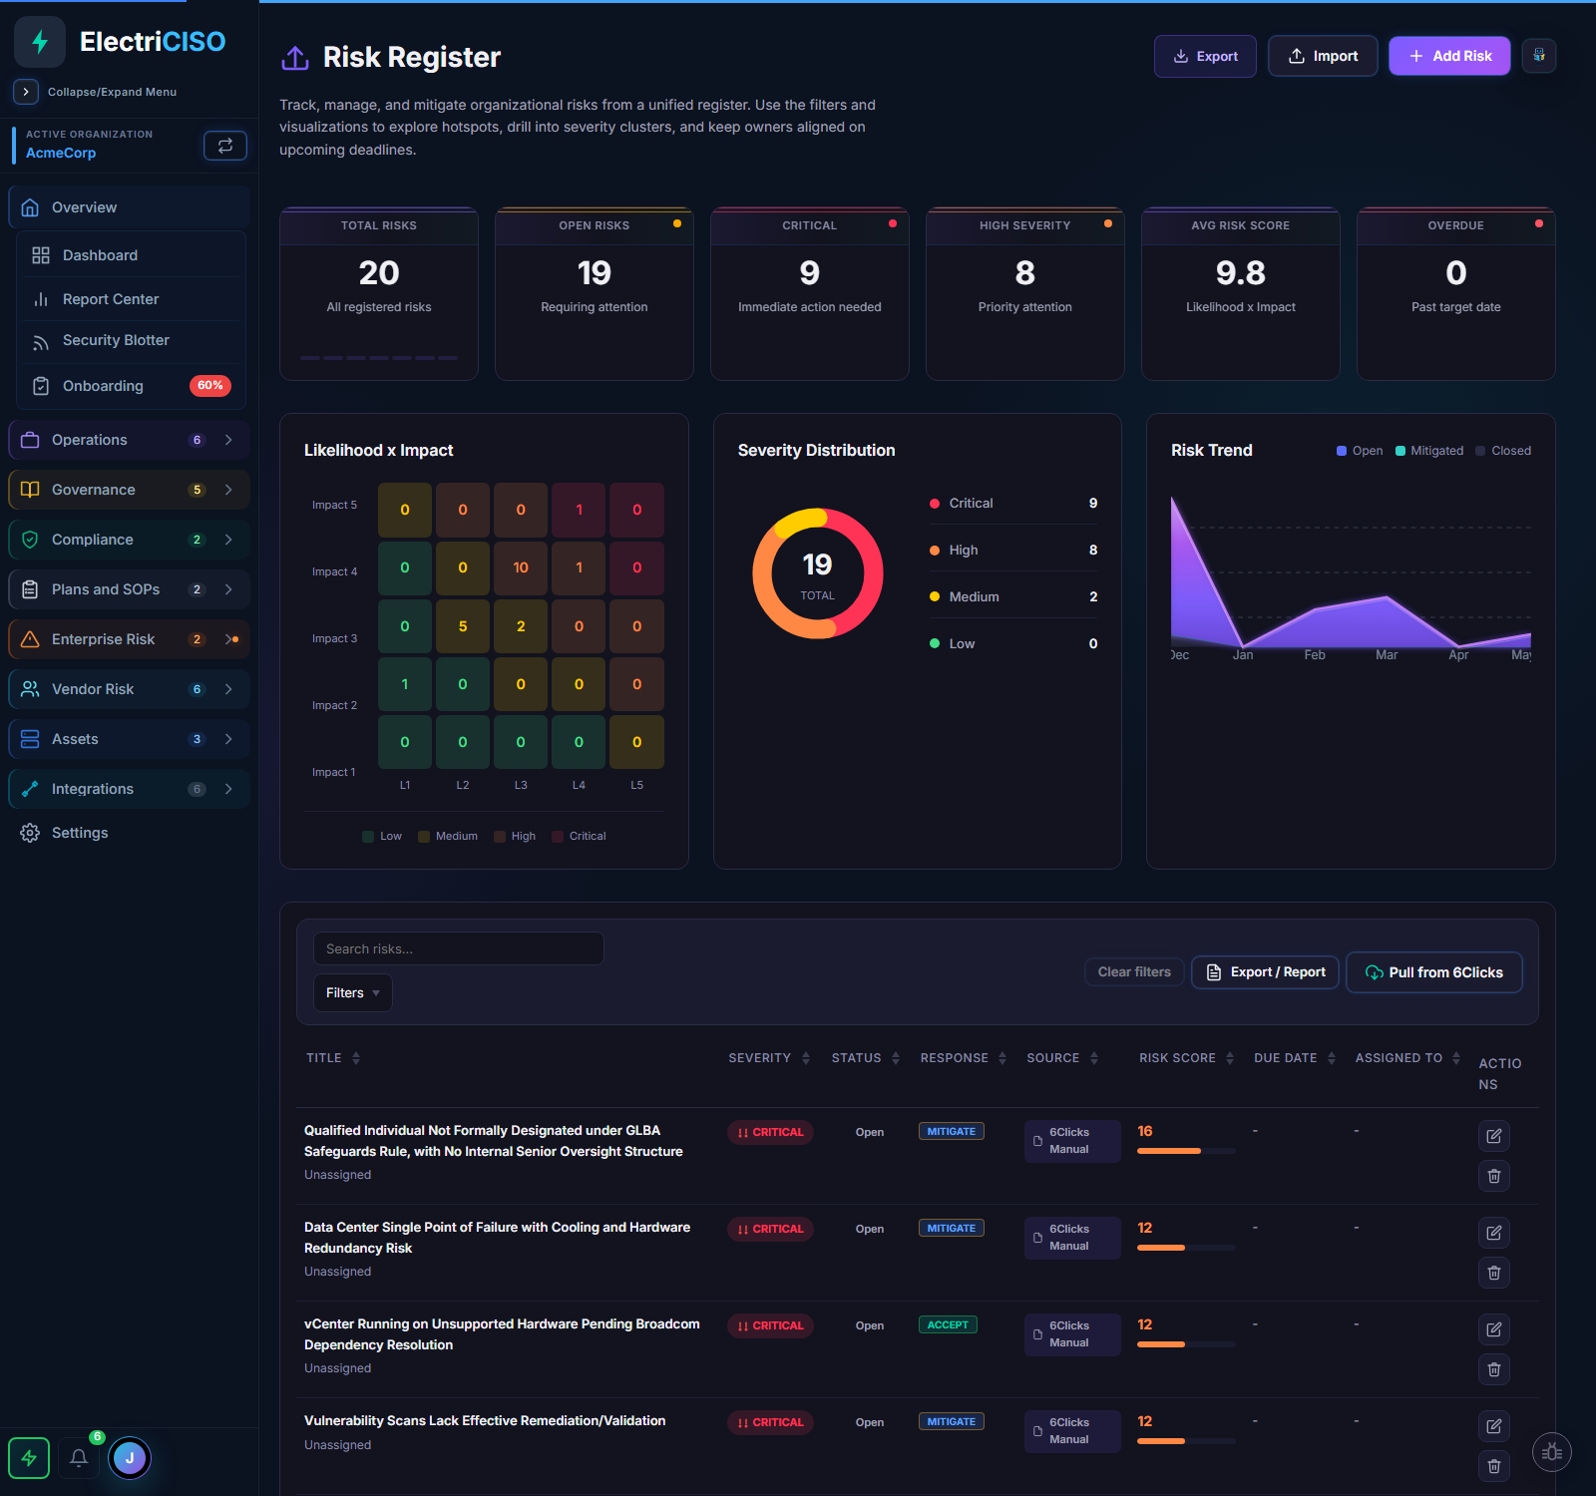Click the heatmap cell showing 5
Screen dimensions: 1596x1496
point(463,626)
